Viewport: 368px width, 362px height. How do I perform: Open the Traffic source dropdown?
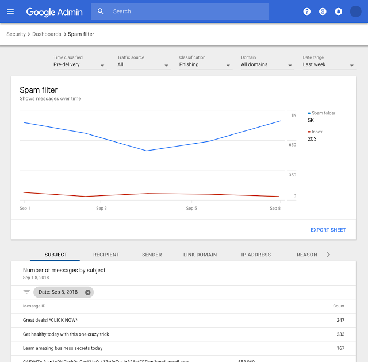click(x=143, y=65)
